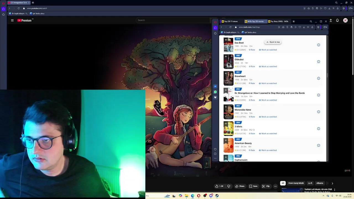Add Das Boot to watchlist using the plus ribbon
Screen dimensions: 354x199
[226, 40]
